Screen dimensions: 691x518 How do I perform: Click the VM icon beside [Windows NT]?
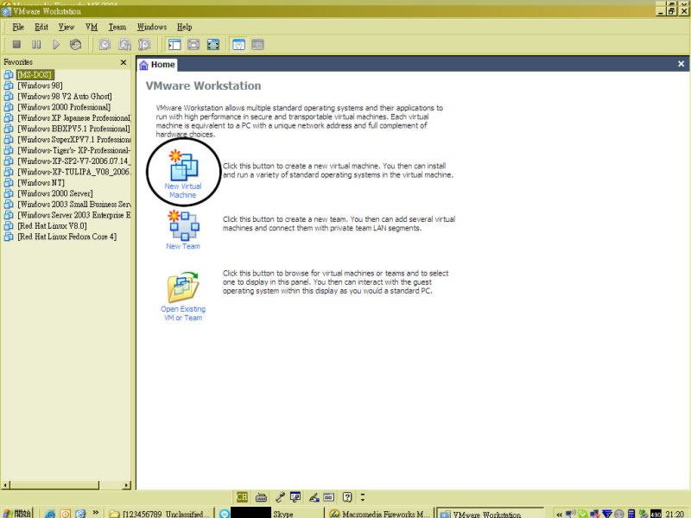tap(9, 183)
